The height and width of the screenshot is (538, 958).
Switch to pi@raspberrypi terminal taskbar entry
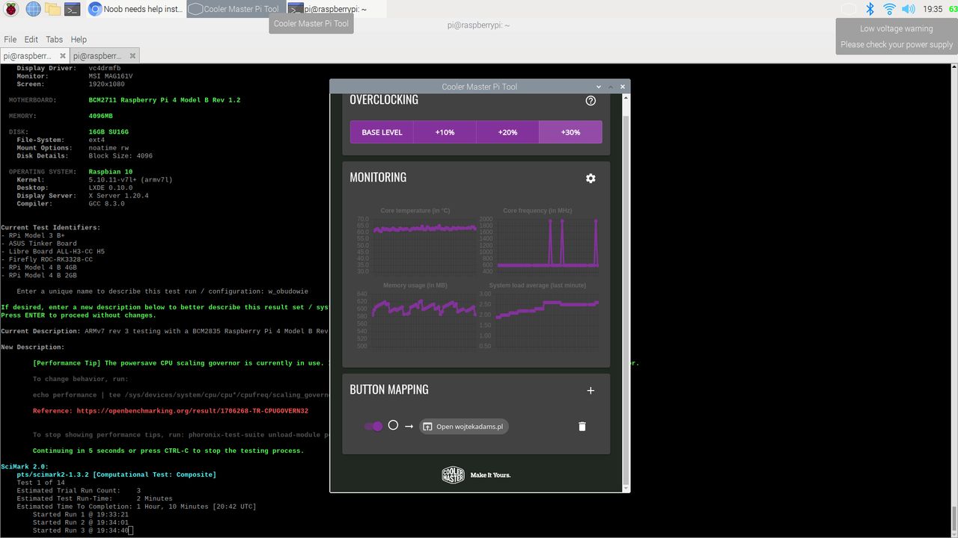pos(337,9)
